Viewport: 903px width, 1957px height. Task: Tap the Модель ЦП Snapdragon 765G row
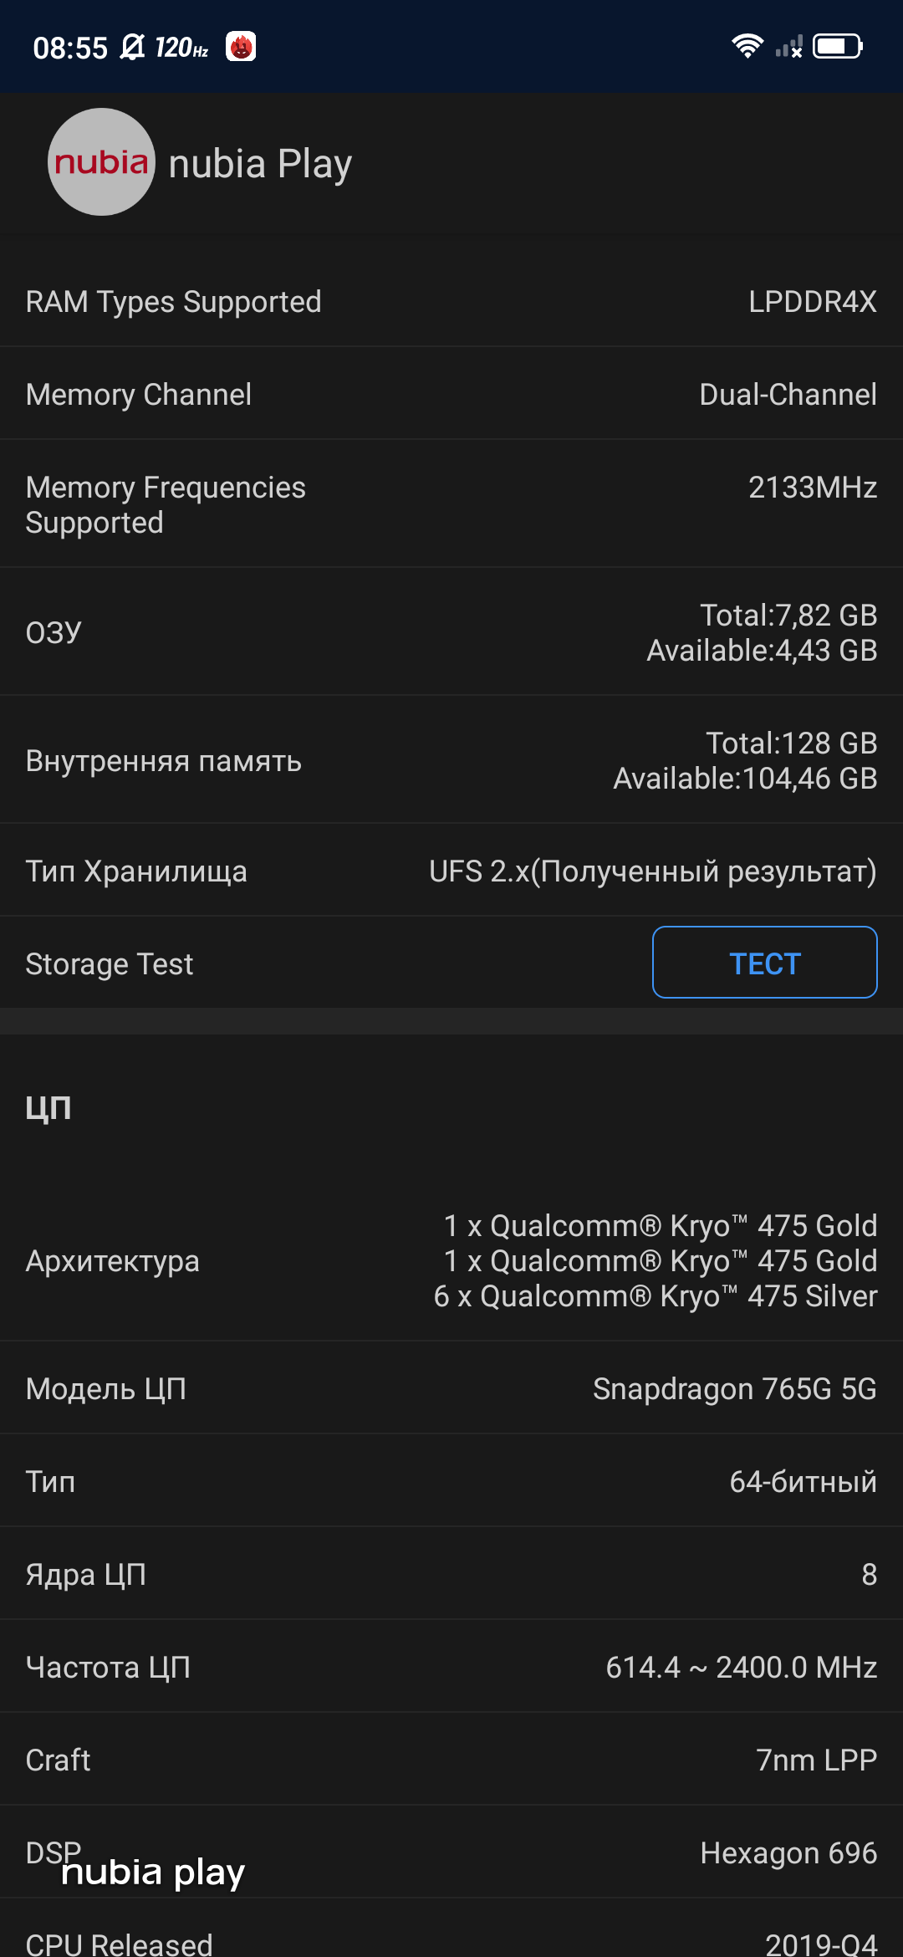click(x=451, y=1388)
